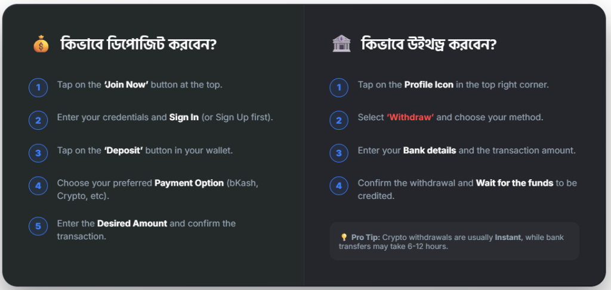The width and height of the screenshot is (611, 290).
Task: Click deposit step 1 number circle
Action: [38, 88]
